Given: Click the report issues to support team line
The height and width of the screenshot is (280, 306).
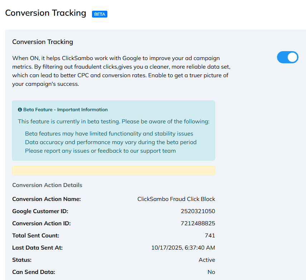Looking at the screenshot, I should [x=100, y=151].
